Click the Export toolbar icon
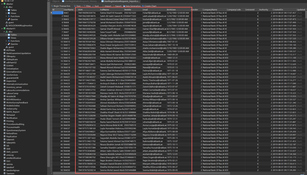Image resolution: width=307 pixels, height=175 pixels. (x=114, y=6)
